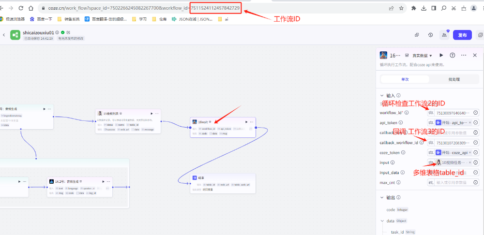Click the 发布 publish button
The height and width of the screenshot is (235, 484).
[462, 35]
